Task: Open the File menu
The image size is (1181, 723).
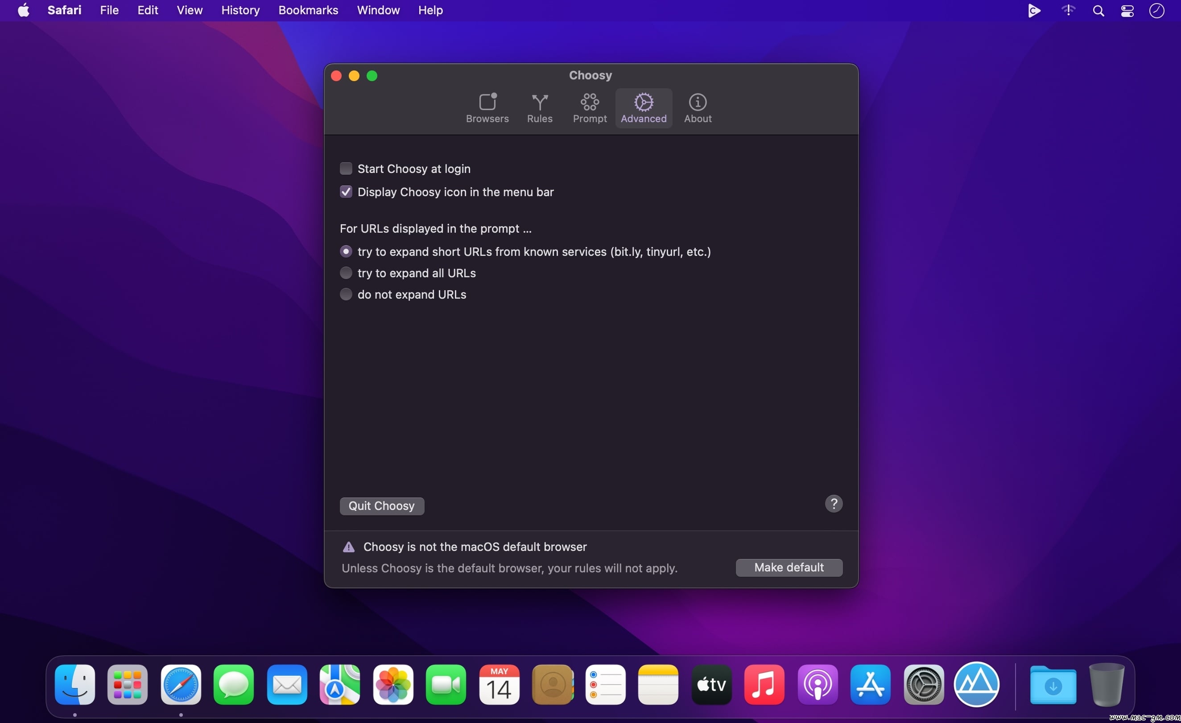Action: (x=109, y=10)
